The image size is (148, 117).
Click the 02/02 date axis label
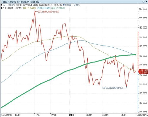pyautogui.click(x=89, y=115)
